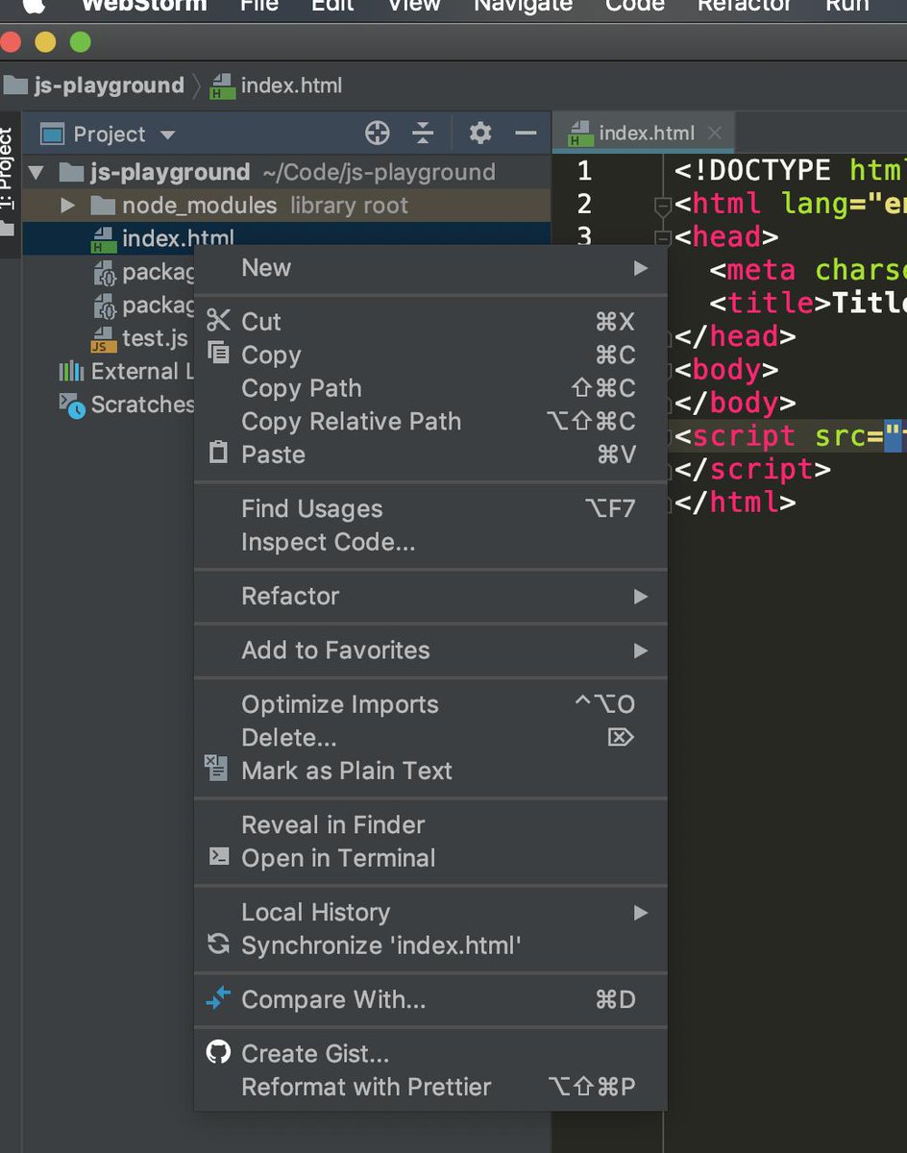Select Find Usages menu entry
The width and height of the screenshot is (907, 1153).
pos(430,509)
